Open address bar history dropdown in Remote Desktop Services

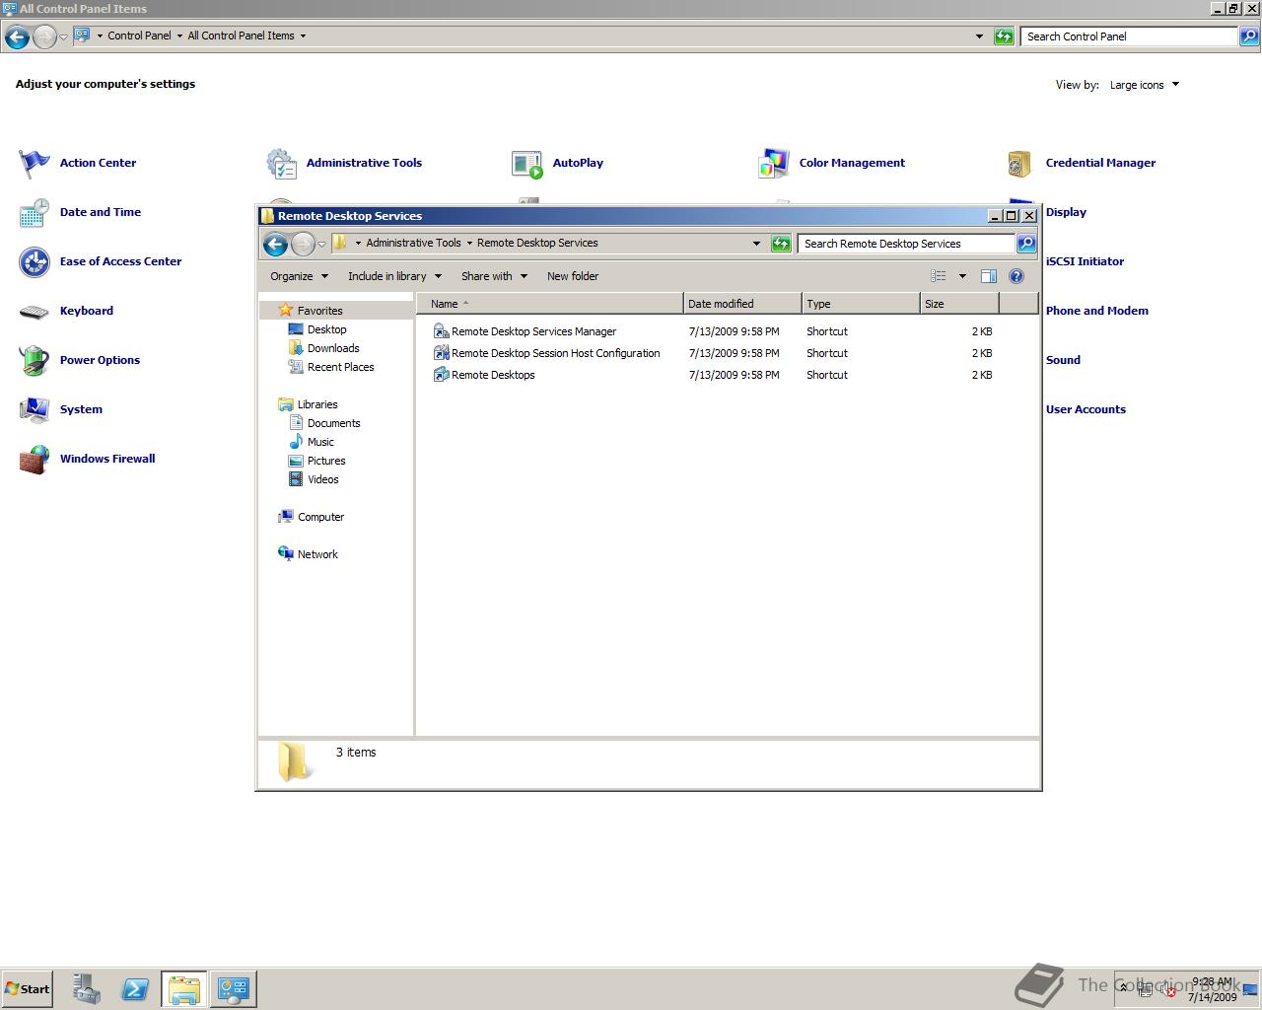tap(756, 244)
